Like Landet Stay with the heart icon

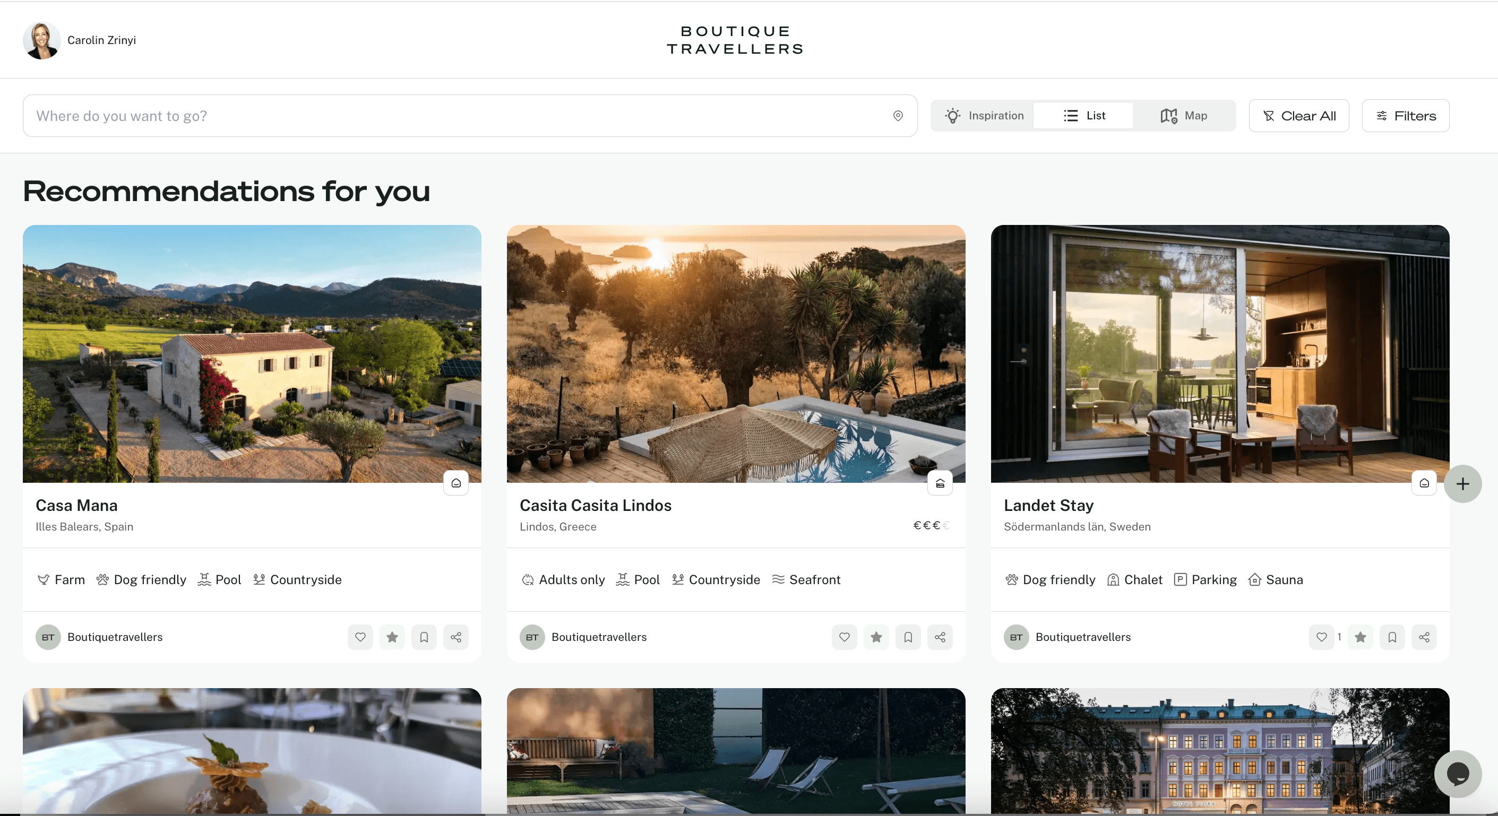point(1322,637)
